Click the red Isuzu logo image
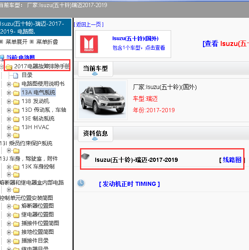Viewport: 249px width, 250px height. point(89,44)
